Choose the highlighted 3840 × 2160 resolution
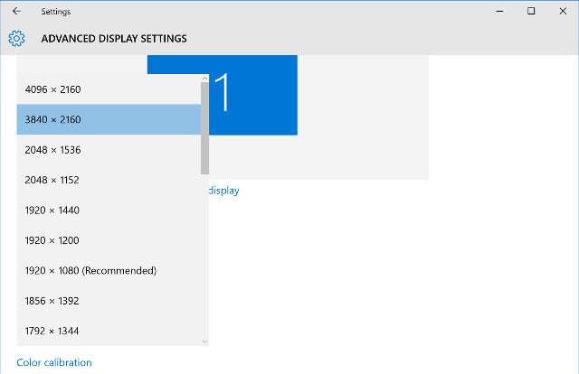 pyautogui.click(x=109, y=119)
